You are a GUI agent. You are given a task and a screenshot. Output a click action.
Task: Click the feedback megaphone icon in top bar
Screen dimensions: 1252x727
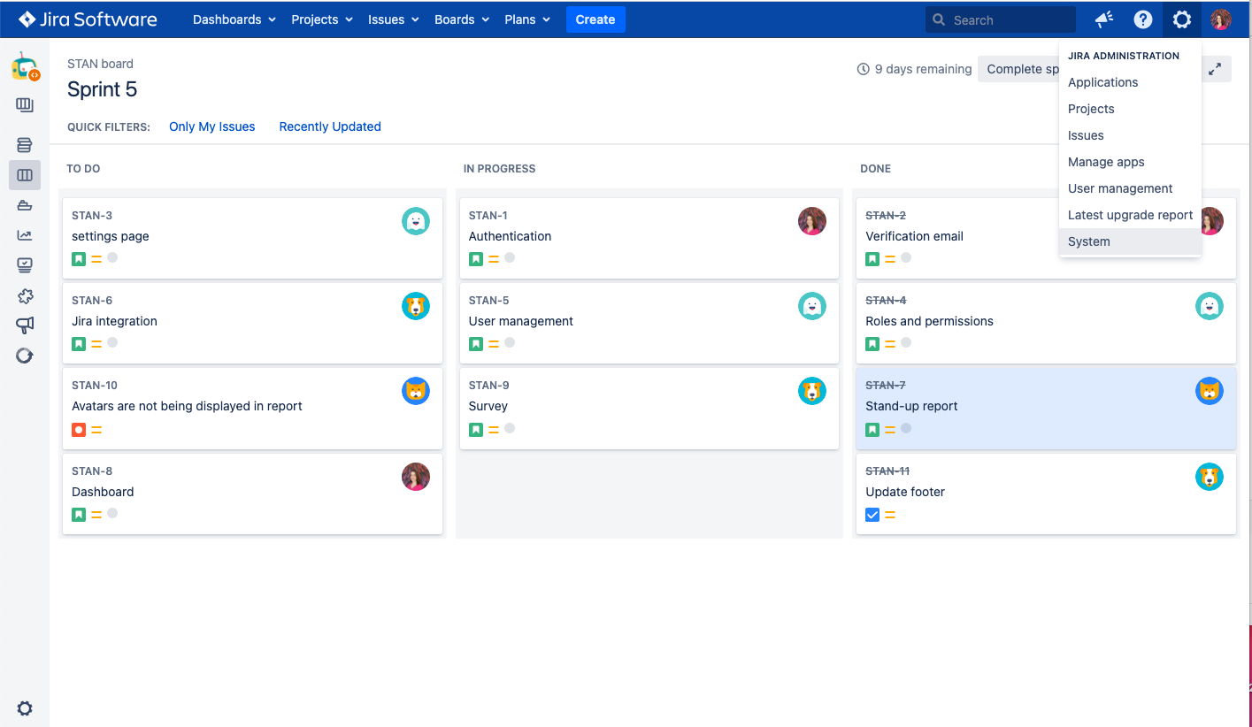pos(1104,19)
